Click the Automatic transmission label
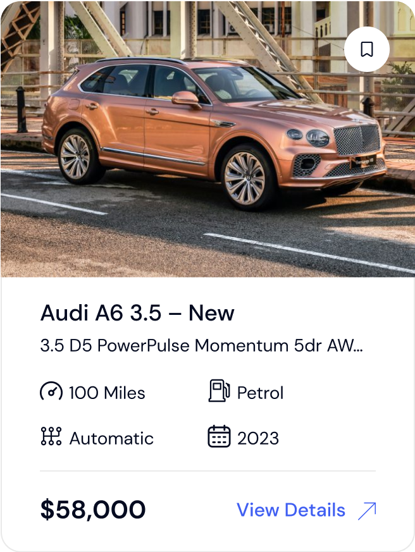415x552 pixels. [x=111, y=438]
